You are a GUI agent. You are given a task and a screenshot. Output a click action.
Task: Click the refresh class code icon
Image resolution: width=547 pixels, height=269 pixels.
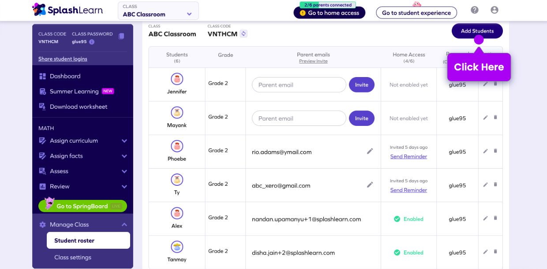pos(244,34)
